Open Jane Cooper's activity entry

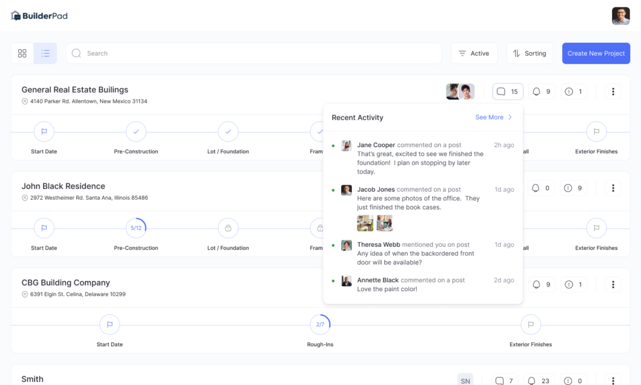pyautogui.click(x=423, y=158)
